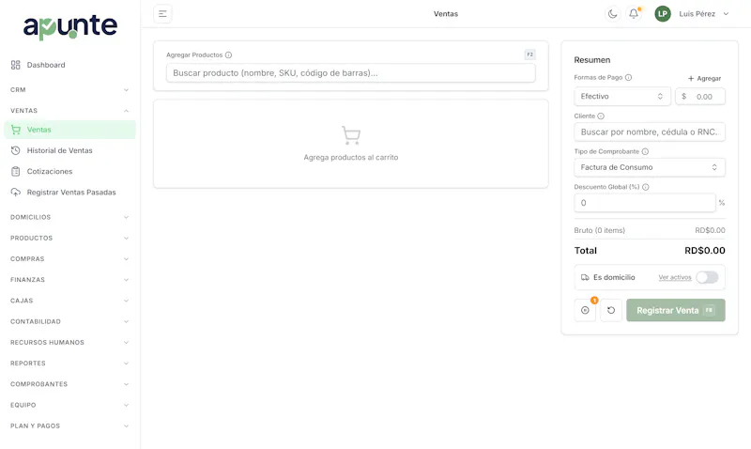The width and height of the screenshot is (751, 449).
Task: Toggle the sidebar collapse button
Action: [162, 14]
